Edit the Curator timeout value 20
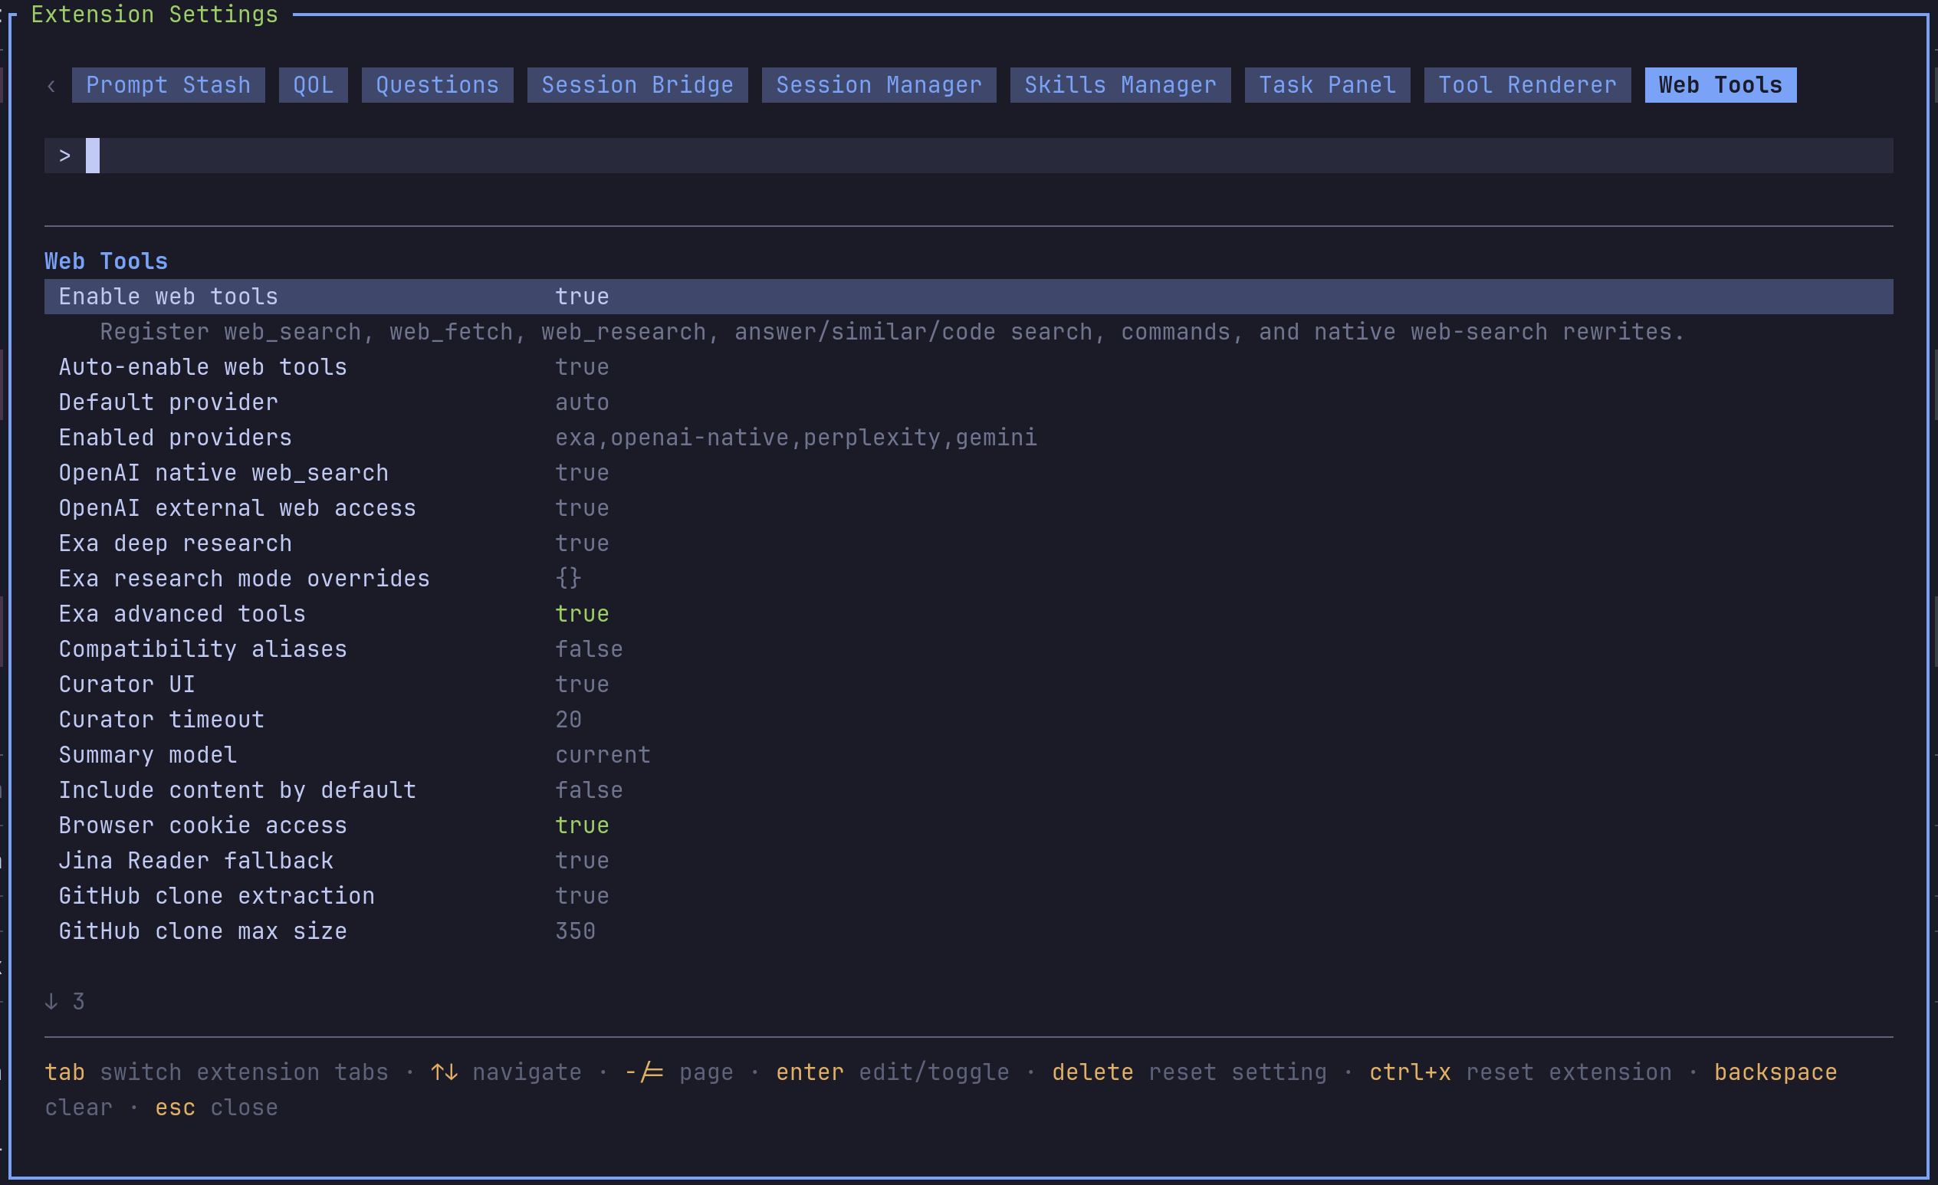The height and width of the screenshot is (1185, 1938). [569, 721]
